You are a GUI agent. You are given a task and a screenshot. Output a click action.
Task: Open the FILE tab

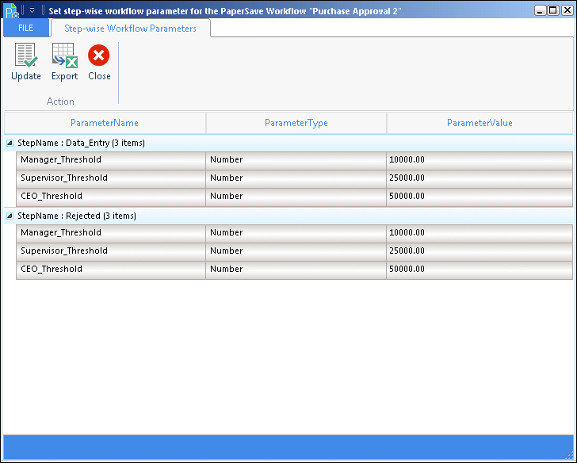(25, 28)
